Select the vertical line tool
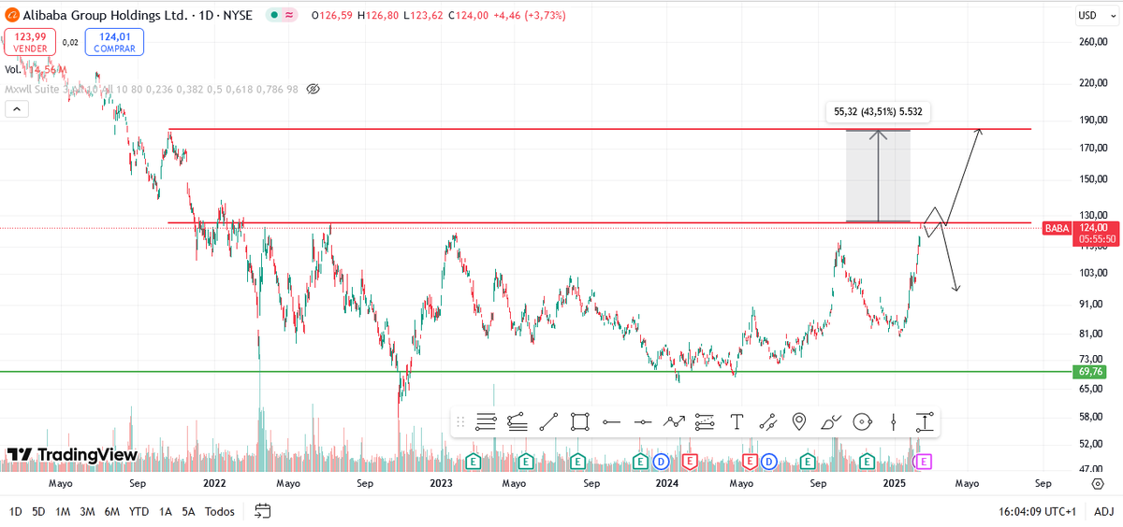The image size is (1123, 527). tap(893, 422)
